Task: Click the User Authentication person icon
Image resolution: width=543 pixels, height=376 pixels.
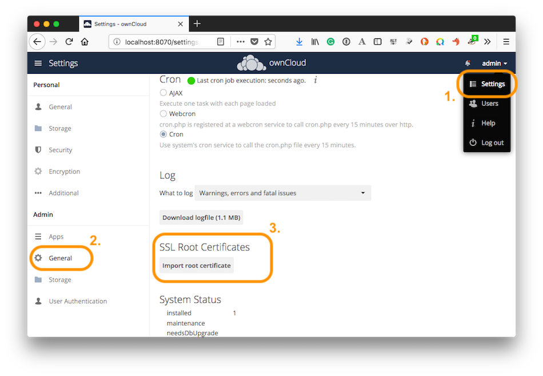Action: coord(38,300)
